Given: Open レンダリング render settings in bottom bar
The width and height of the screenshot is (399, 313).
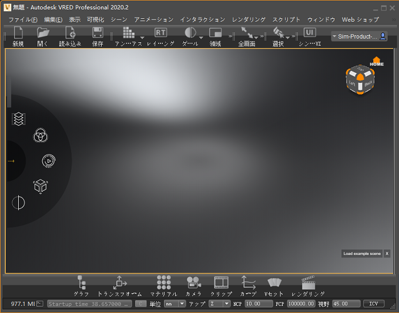Looking at the screenshot, I should 308,287.
